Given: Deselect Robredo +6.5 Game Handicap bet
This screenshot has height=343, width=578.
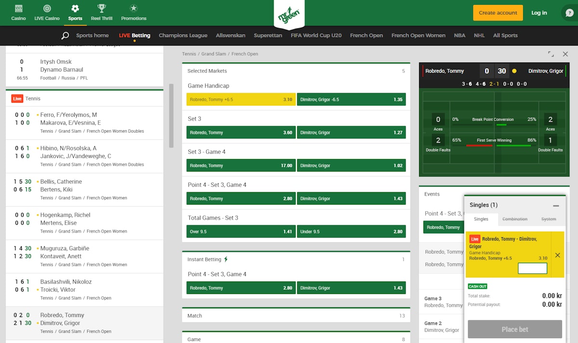Looking at the screenshot, I should click(241, 99).
